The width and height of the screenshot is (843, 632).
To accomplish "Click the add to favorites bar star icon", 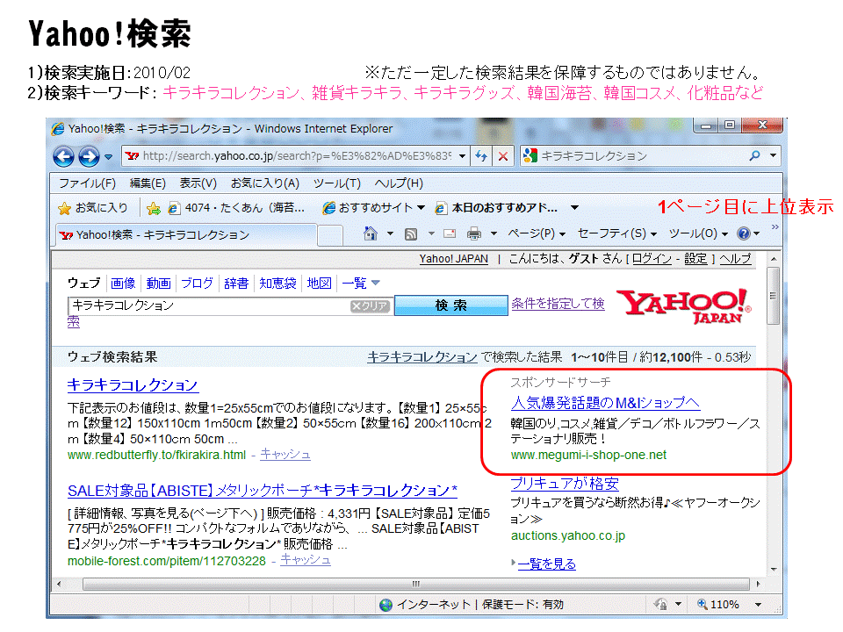I will point(153,209).
